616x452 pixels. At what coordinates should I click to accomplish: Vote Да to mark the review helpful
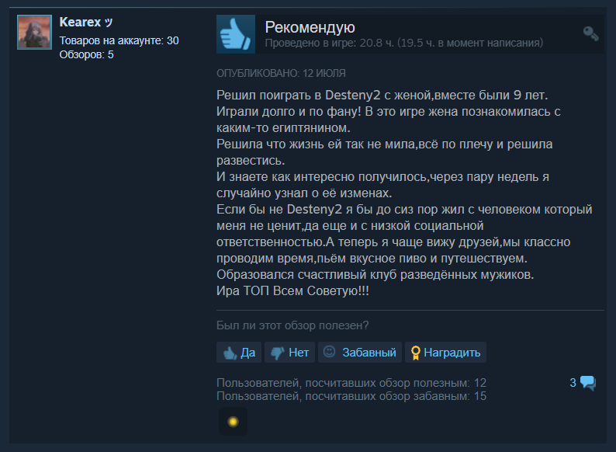(239, 352)
